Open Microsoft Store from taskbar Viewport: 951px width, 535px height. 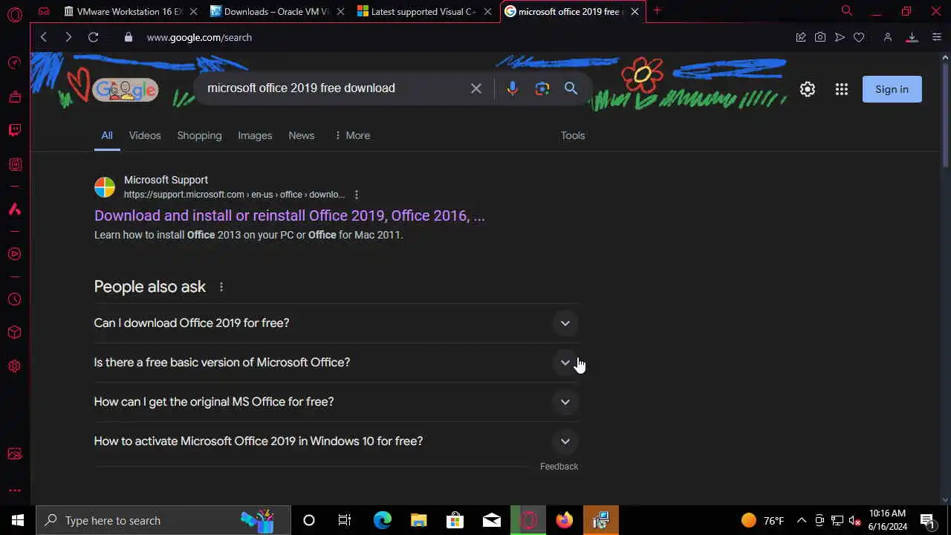coord(455,520)
